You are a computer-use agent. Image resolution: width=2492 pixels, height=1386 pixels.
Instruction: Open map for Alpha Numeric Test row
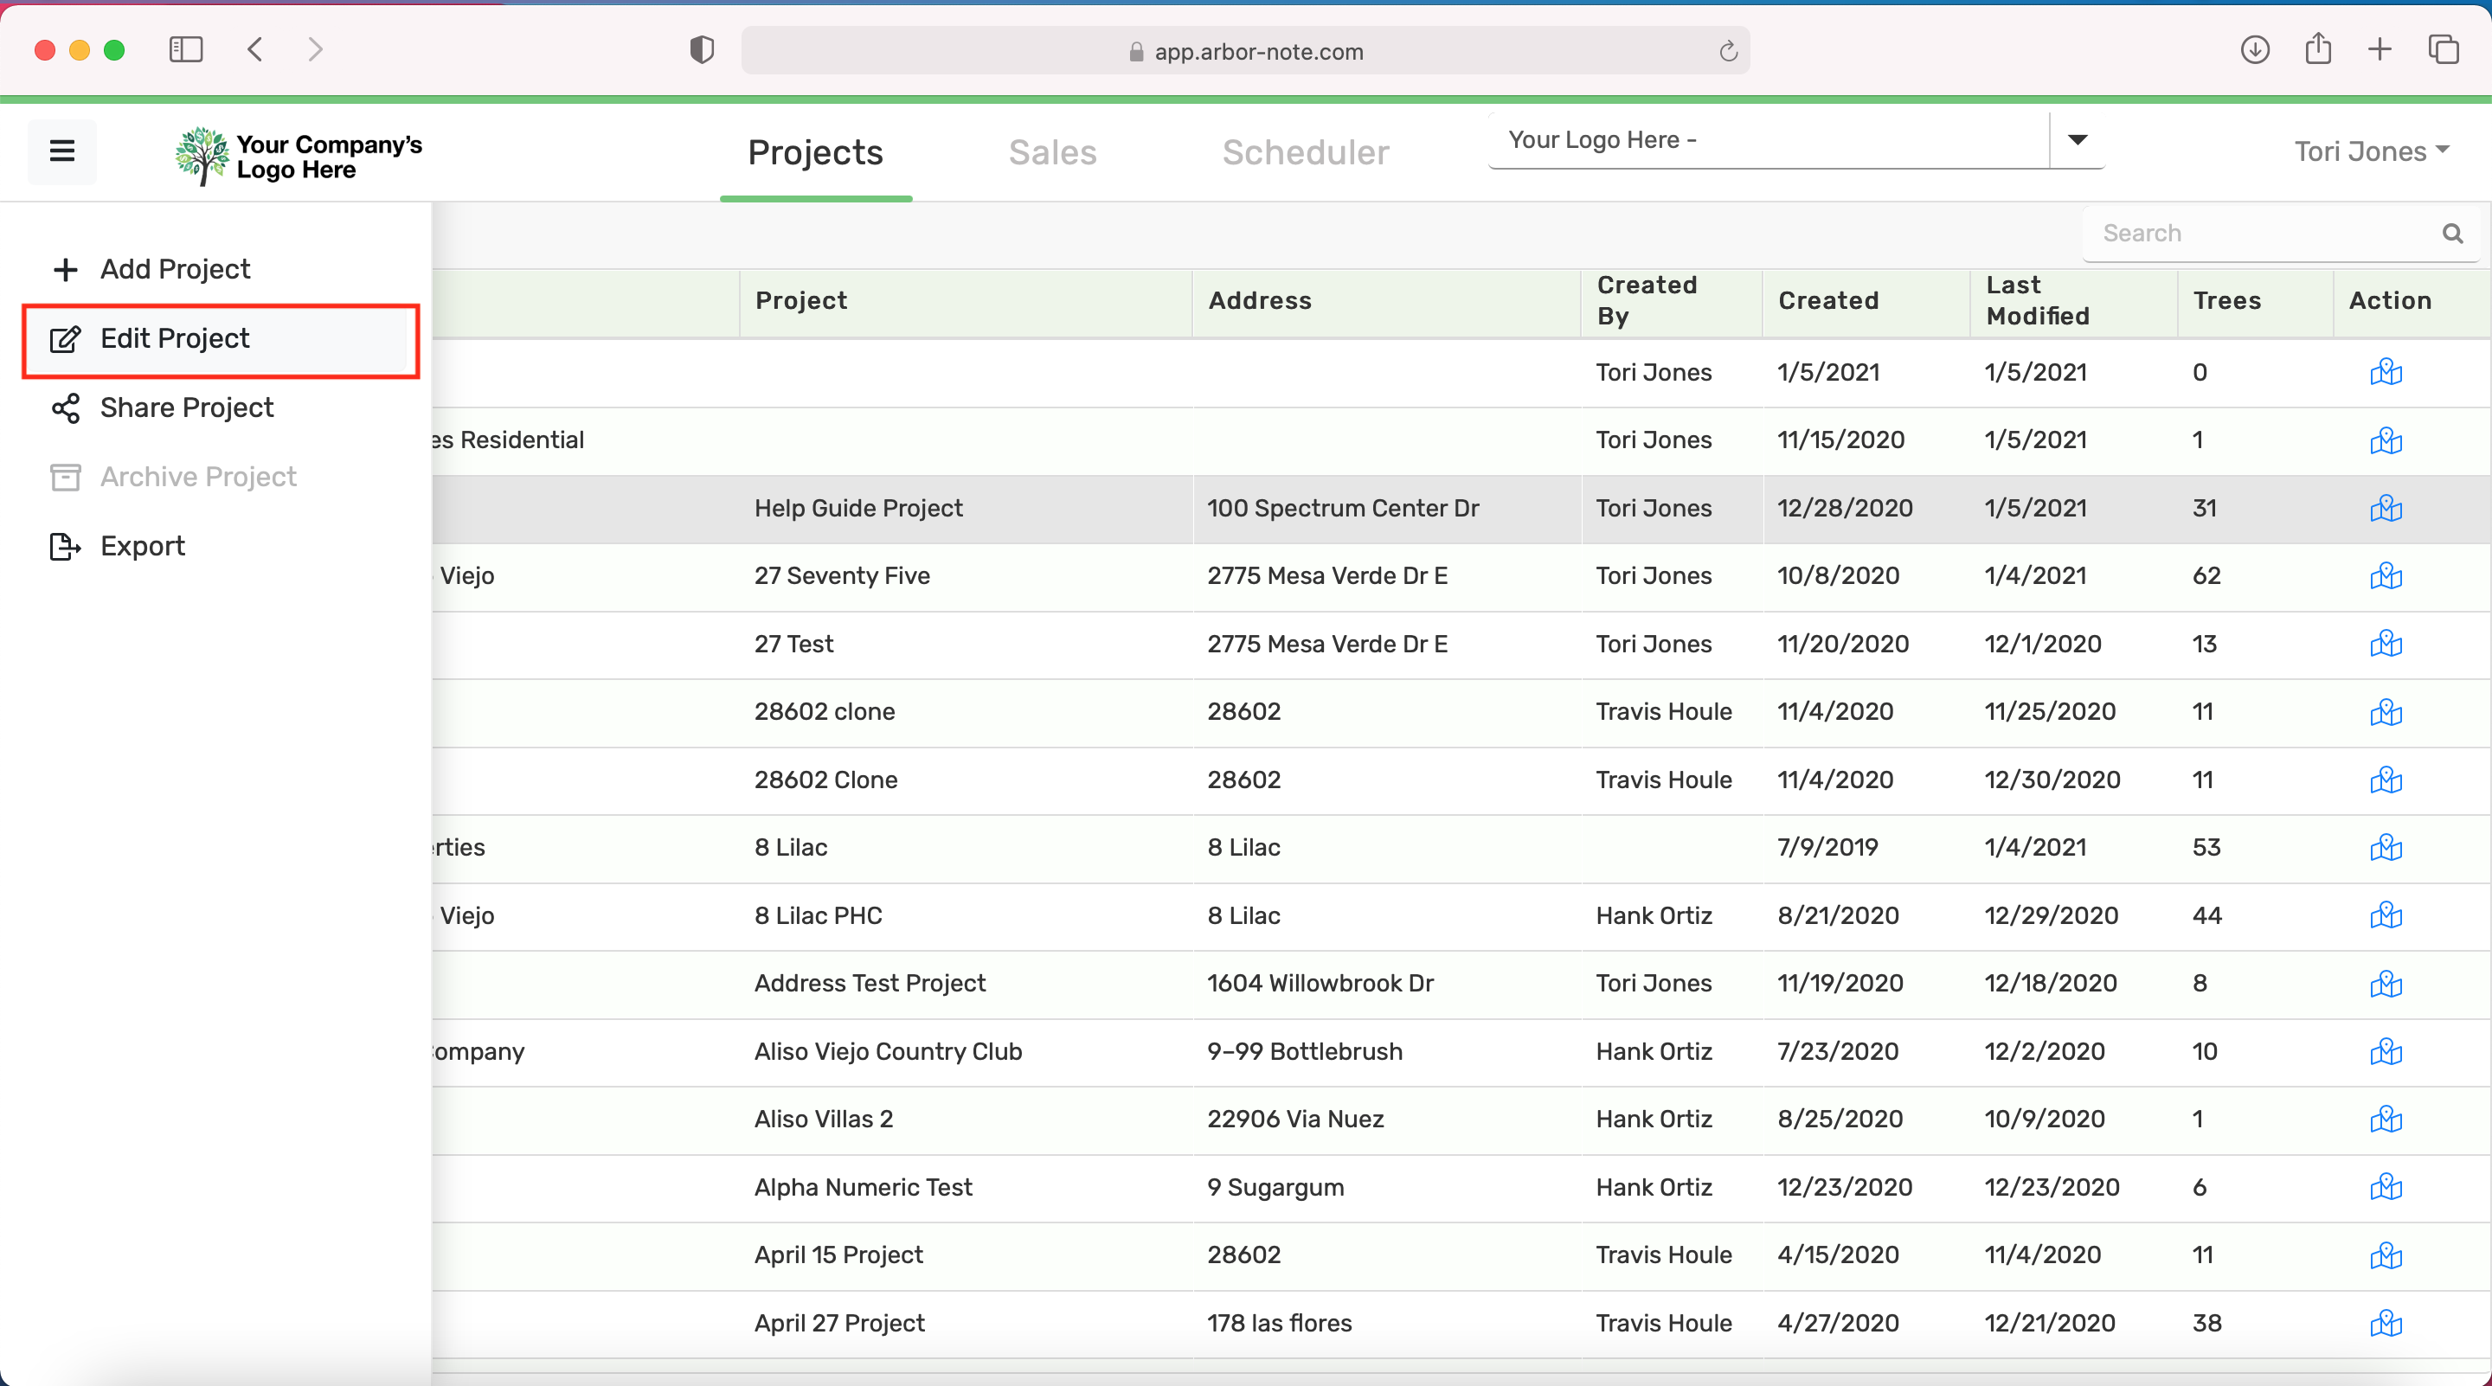click(2386, 1187)
